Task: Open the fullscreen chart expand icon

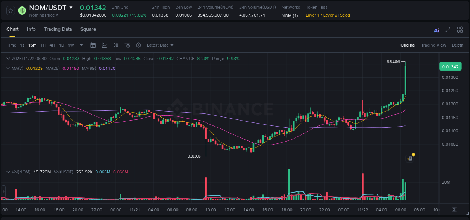Action: click(448, 30)
